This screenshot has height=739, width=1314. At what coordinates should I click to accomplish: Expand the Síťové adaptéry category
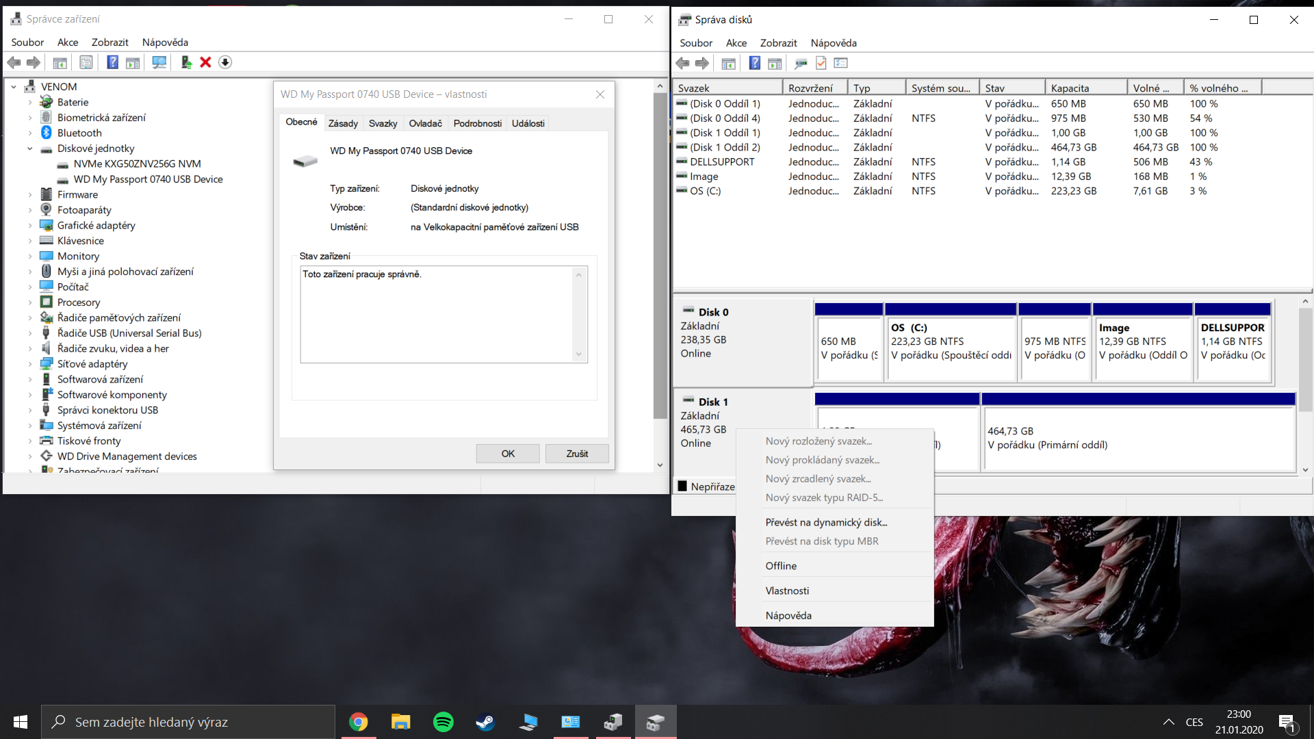pyautogui.click(x=30, y=364)
